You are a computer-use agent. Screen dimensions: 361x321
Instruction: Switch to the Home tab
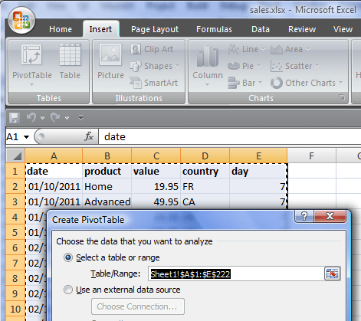(x=61, y=29)
